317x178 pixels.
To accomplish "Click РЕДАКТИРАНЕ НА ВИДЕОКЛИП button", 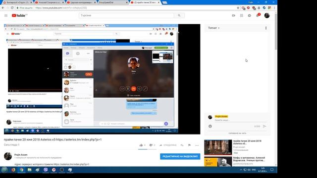I will (180, 156).
